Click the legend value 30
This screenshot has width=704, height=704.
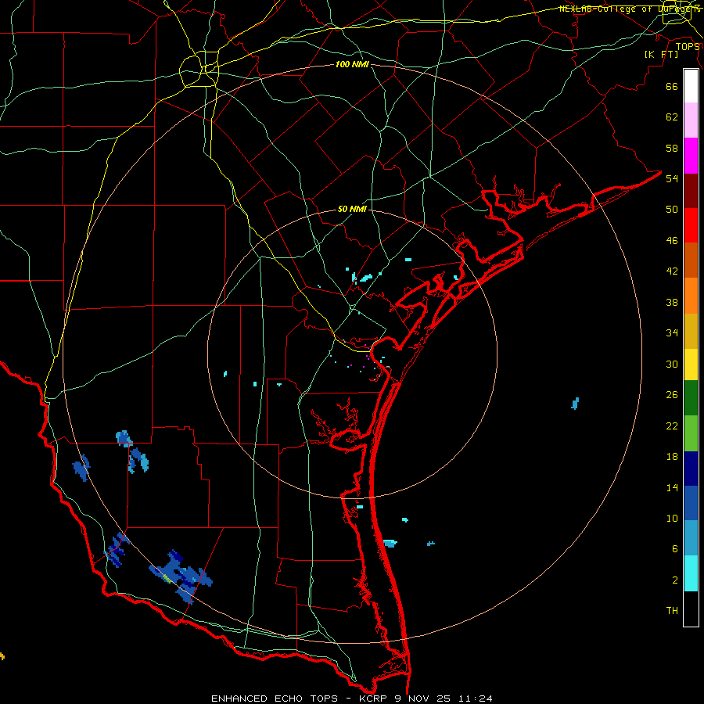pos(672,364)
